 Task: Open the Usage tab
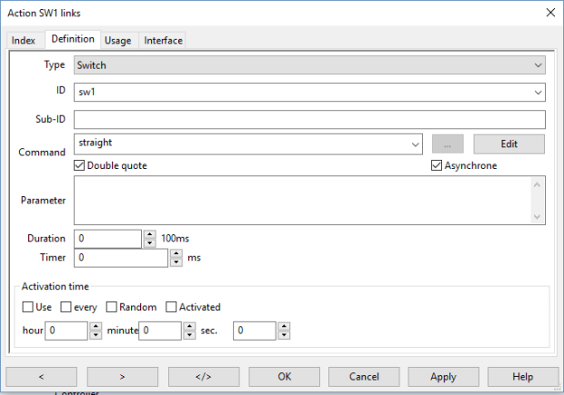point(117,40)
